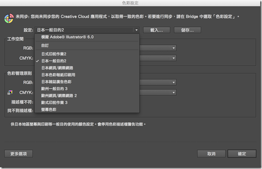Expand the working space RGB dropdown arrow
The width and height of the screenshot is (262, 169).
[174, 48]
